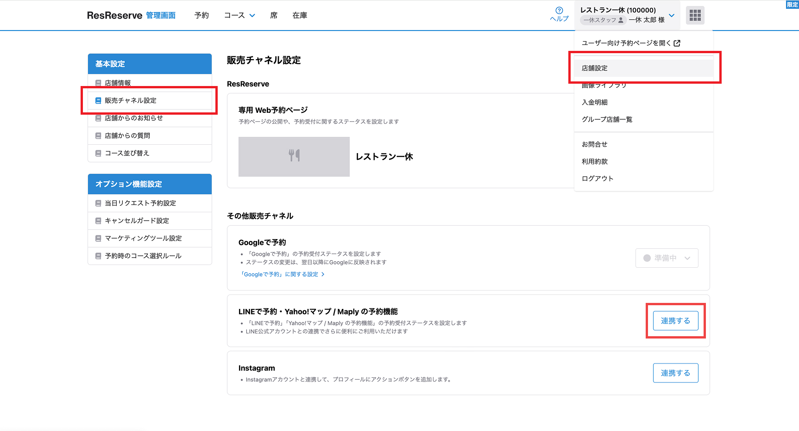This screenshot has height=431, width=799.
Task: Open the 在庫 navigation tab
Action: point(300,15)
